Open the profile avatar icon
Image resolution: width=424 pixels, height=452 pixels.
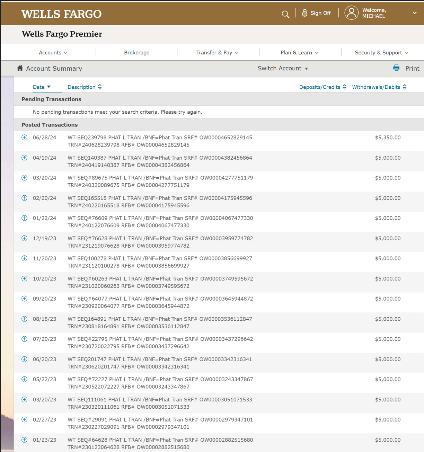[x=352, y=12]
